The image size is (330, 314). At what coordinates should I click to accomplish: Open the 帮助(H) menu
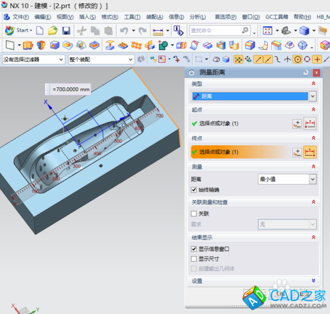click(302, 17)
